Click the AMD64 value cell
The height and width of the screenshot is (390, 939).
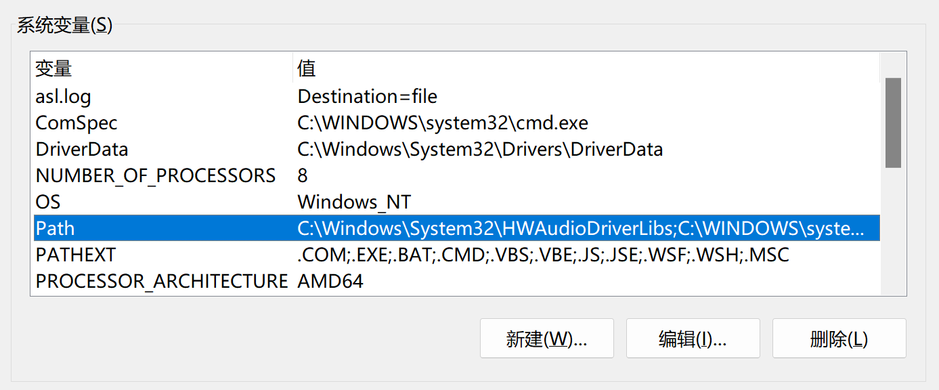(x=329, y=280)
